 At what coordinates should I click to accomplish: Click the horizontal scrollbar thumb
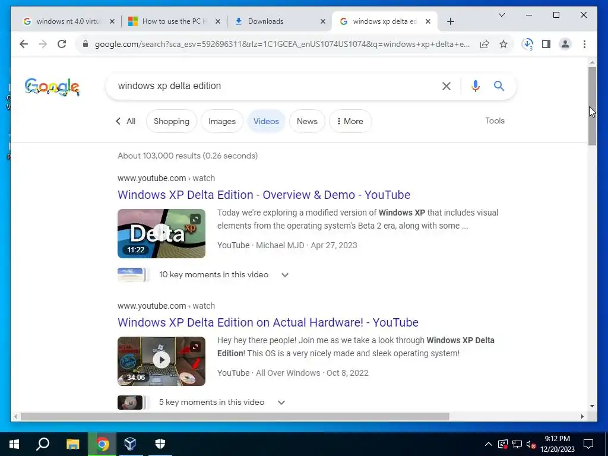click(235, 417)
